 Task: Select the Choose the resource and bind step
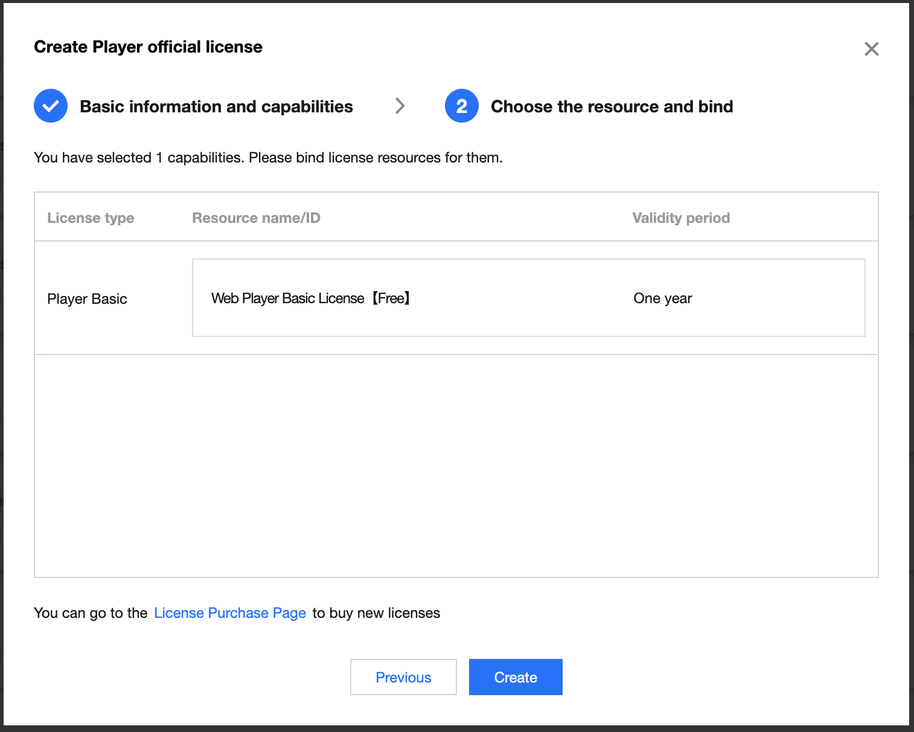[612, 107]
